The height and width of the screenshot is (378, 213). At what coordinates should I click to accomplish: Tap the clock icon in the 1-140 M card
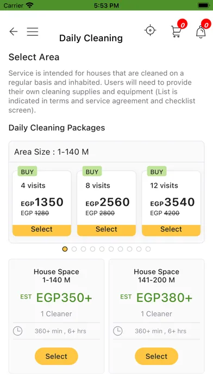tap(17, 331)
